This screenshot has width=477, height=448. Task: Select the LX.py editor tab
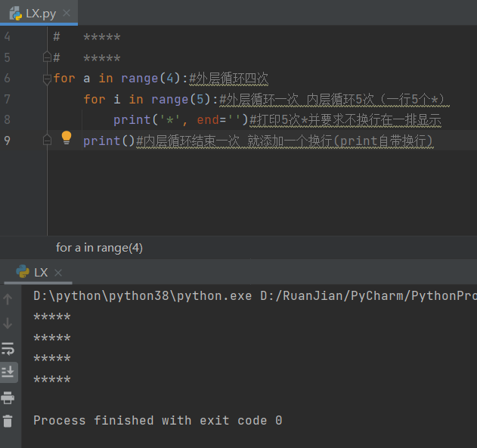[x=41, y=13]
